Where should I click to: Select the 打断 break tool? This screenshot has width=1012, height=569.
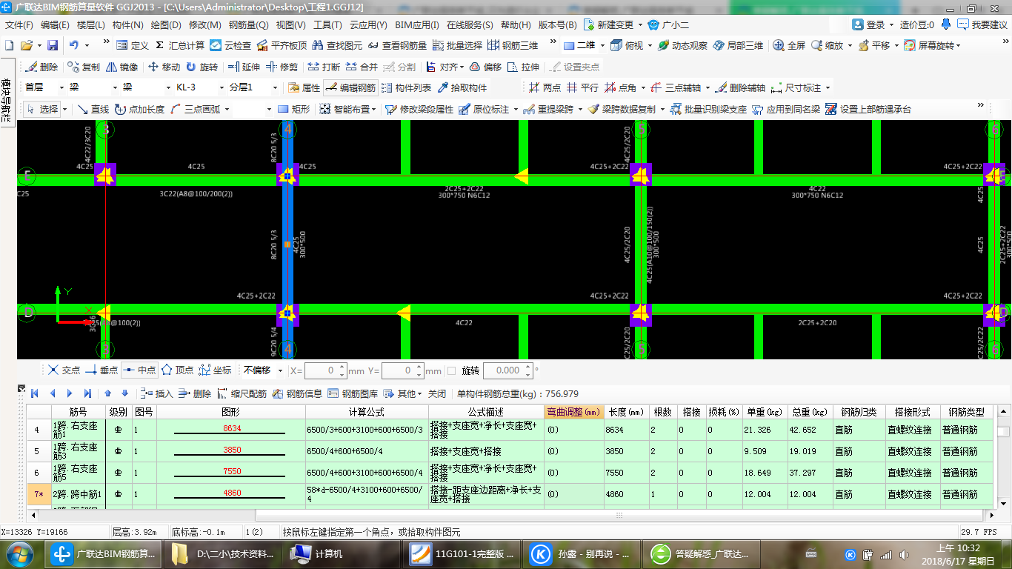pyautogui.click(x=324, y=67)
